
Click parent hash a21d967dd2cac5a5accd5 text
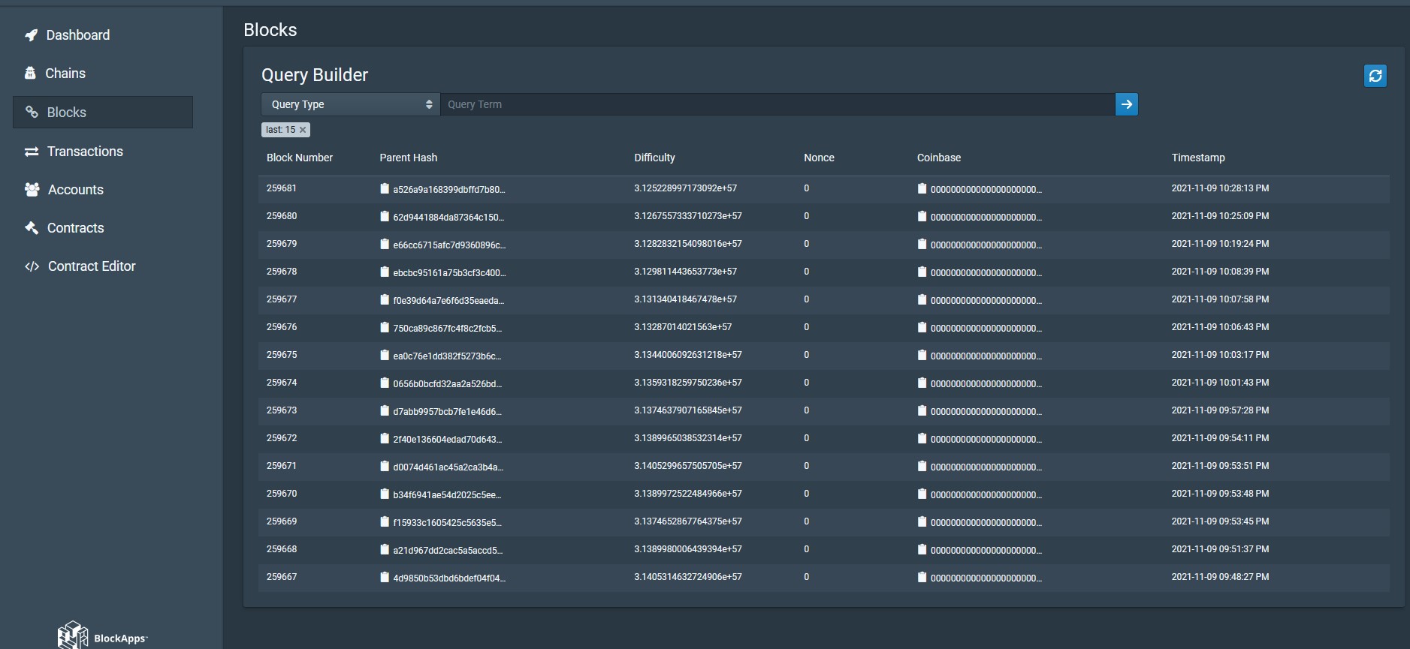tap(448, 550)
